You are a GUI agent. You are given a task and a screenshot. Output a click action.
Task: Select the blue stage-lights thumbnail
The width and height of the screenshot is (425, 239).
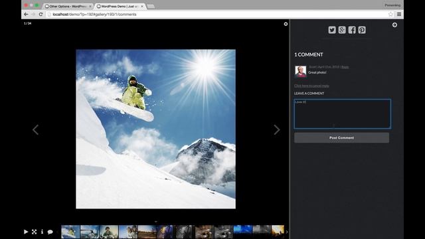[x=243, y=232]
